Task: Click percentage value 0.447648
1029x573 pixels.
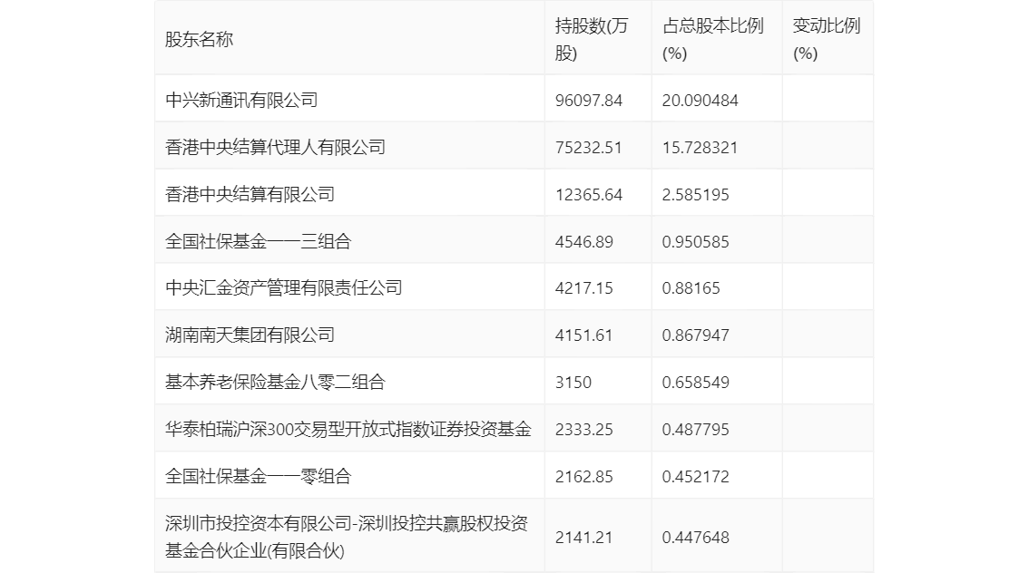Action: (696, 538)
